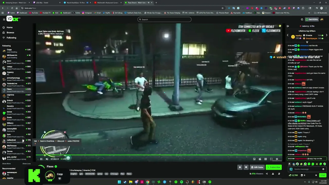Pause the live stream video
Image resolution: width=329 pixels, height=185 pixels.
click(x=41, y=159)
